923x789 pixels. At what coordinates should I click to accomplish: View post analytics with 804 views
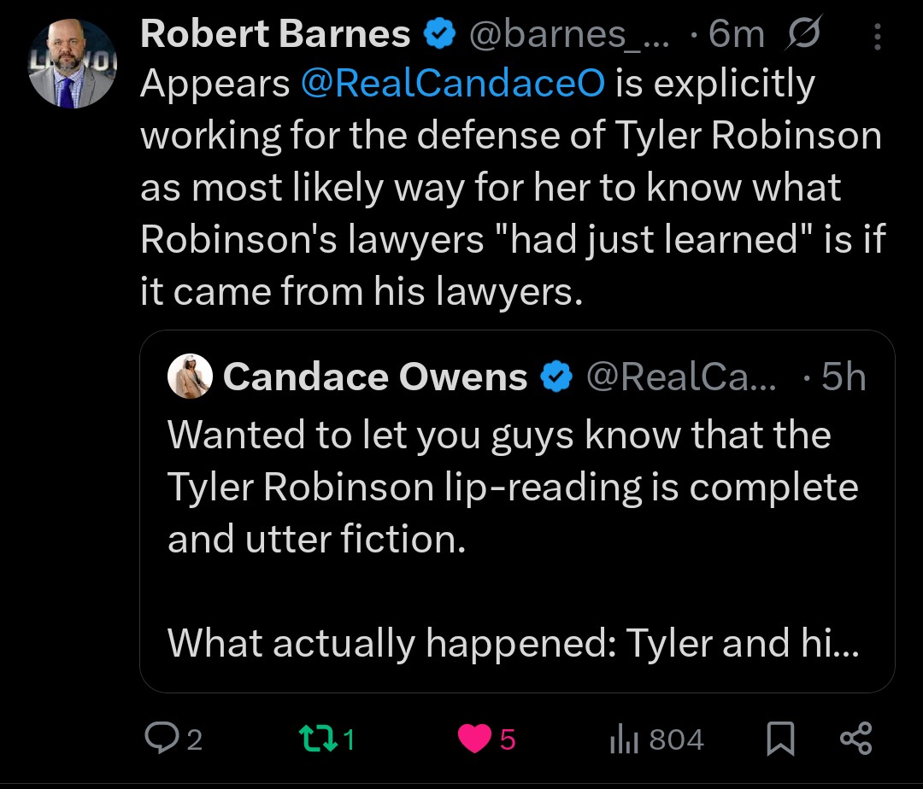tap(656, 739)
